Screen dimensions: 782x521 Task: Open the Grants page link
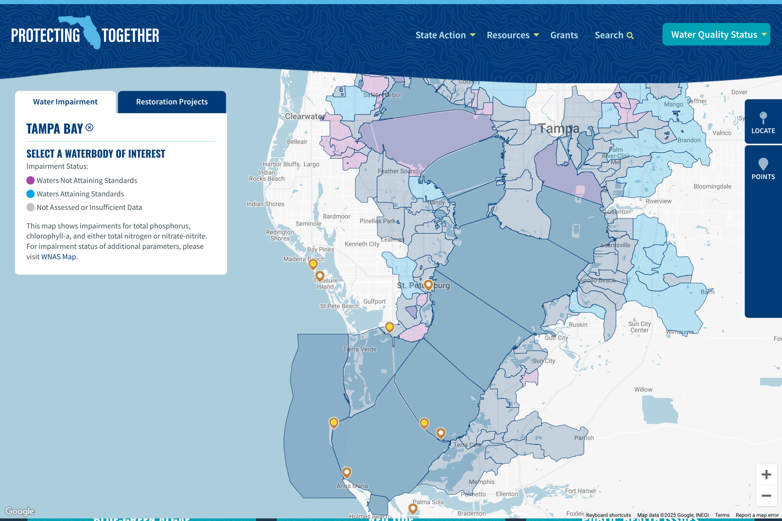click(564, 35)
